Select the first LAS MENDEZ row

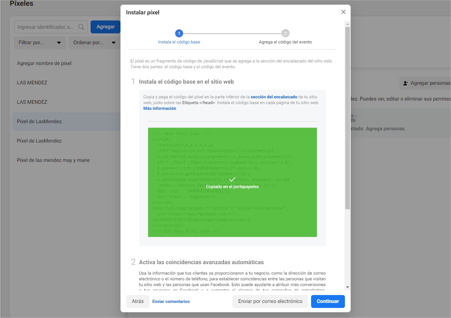[67, 83]
